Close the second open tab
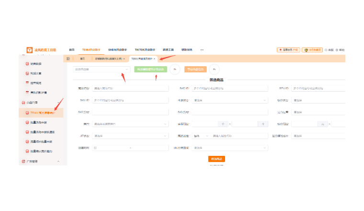 tap(124, 59)
